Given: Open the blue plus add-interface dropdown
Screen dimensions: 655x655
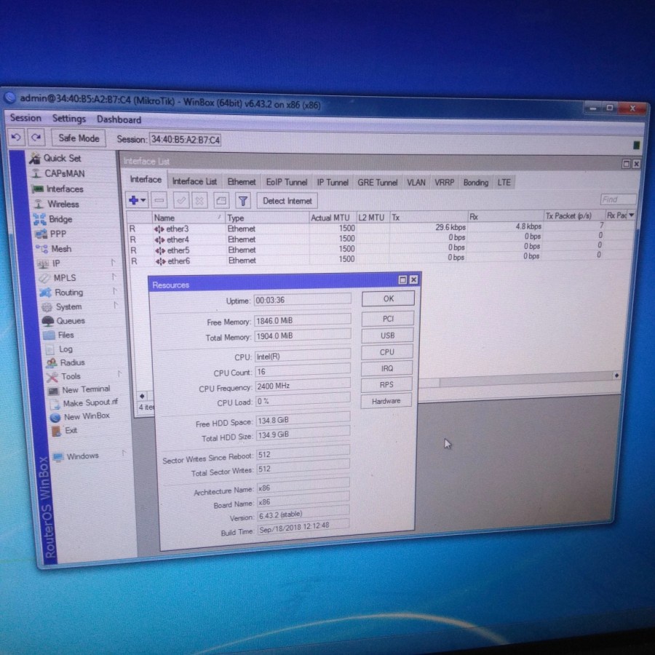Looking at the screenshot, I should (x=137, y=200).
